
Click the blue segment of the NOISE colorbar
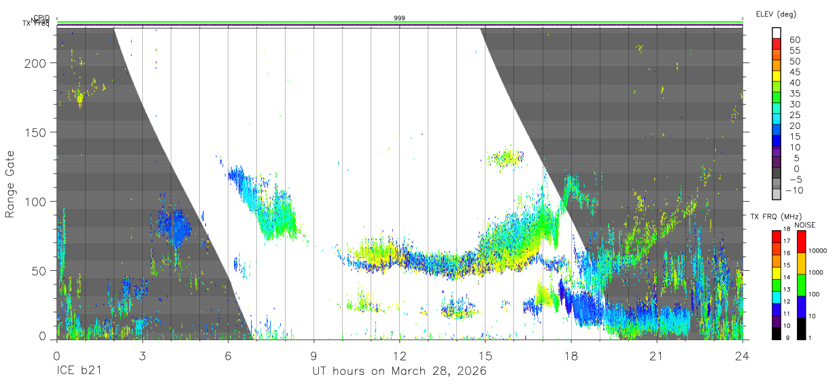[800, 307]
